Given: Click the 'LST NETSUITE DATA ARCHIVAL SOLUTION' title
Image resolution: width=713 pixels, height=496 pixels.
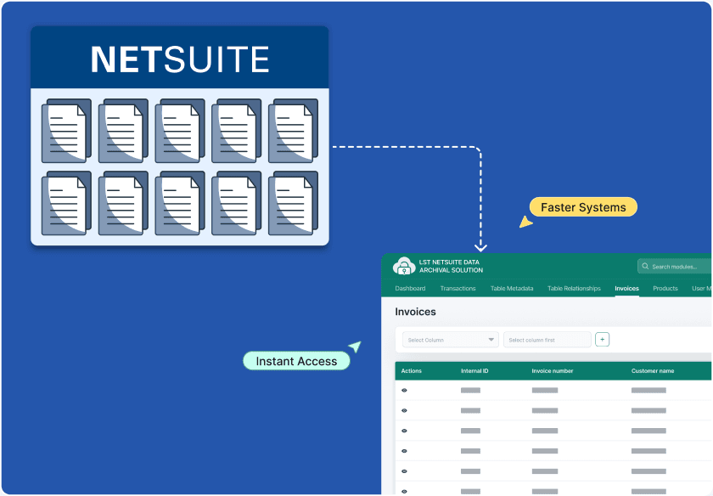Looking at the screenshot, I should [451, 266].
